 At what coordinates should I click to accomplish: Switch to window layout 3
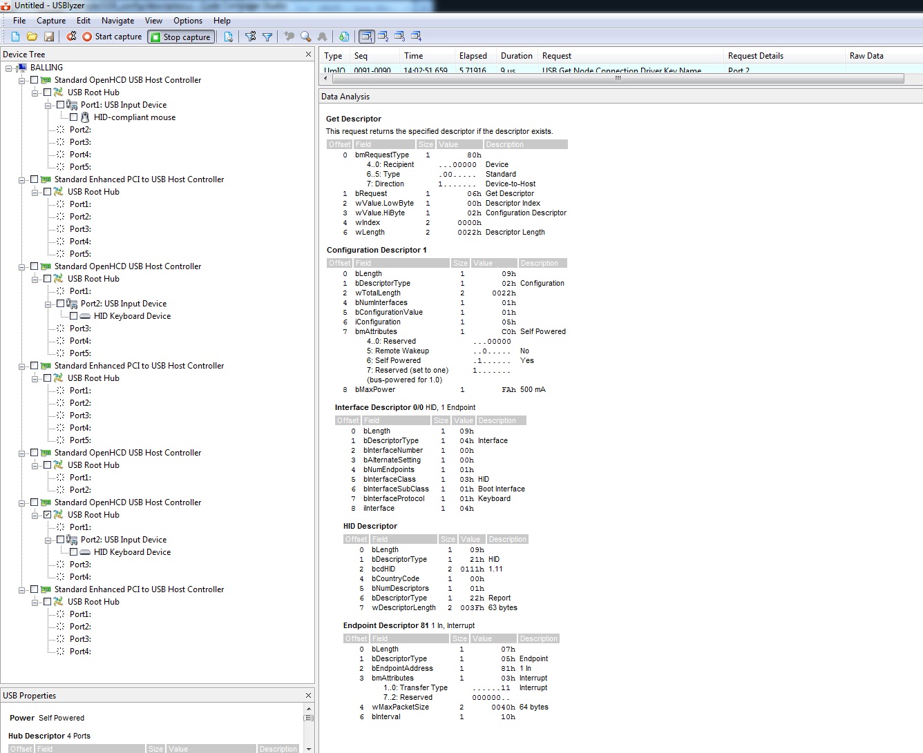(400, 37)
